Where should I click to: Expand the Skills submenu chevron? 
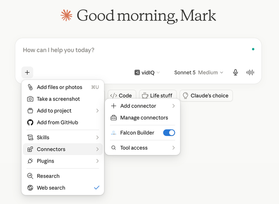pyautogui.click(x=97, y=137)
